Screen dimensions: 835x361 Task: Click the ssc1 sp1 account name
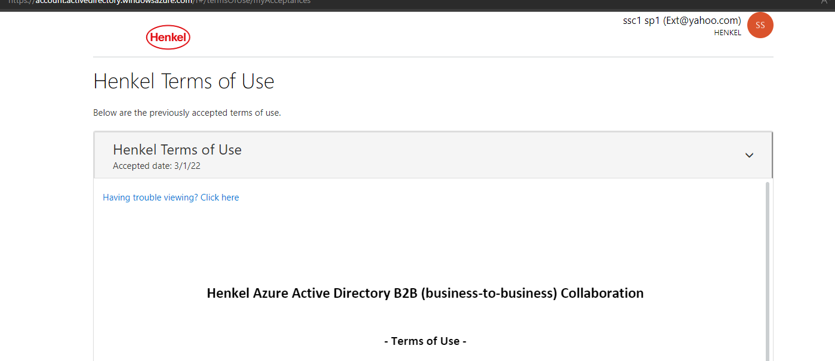click(641, 20)
